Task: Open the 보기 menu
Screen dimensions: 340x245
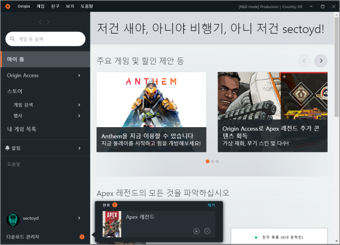Action: coord(70,6)
